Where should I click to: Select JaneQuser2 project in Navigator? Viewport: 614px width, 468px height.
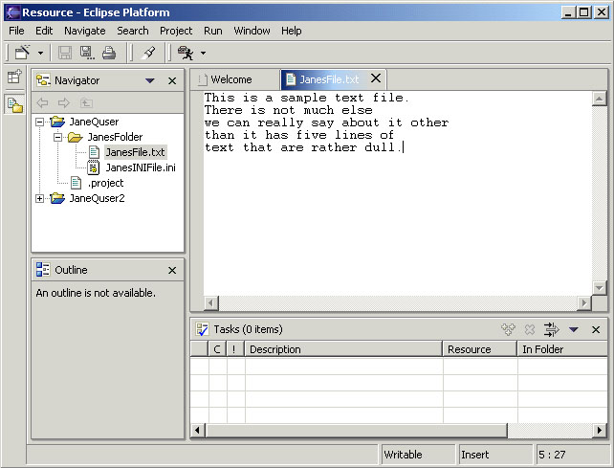pos(98,198)
